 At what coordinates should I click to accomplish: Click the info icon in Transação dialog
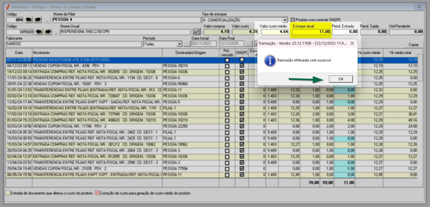(x=270, y=61)
